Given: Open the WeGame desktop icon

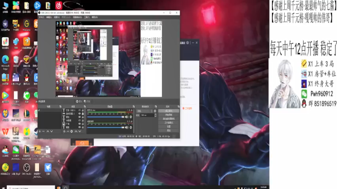Looking at the screenshot, I should coord(27,25).
